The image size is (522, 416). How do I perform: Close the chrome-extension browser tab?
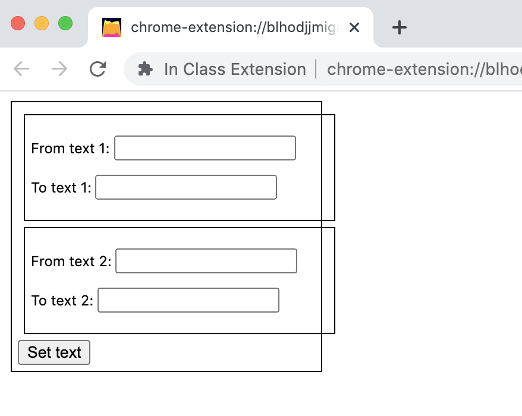pos(354,27)
